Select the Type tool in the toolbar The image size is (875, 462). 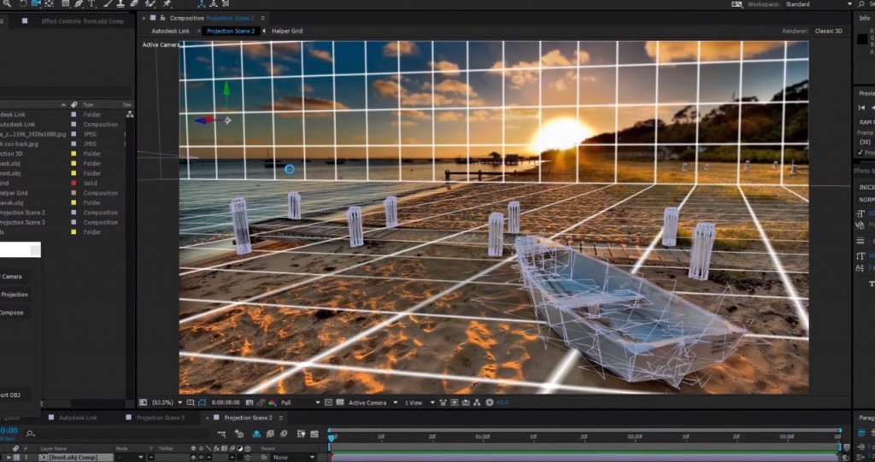point(92,3)
